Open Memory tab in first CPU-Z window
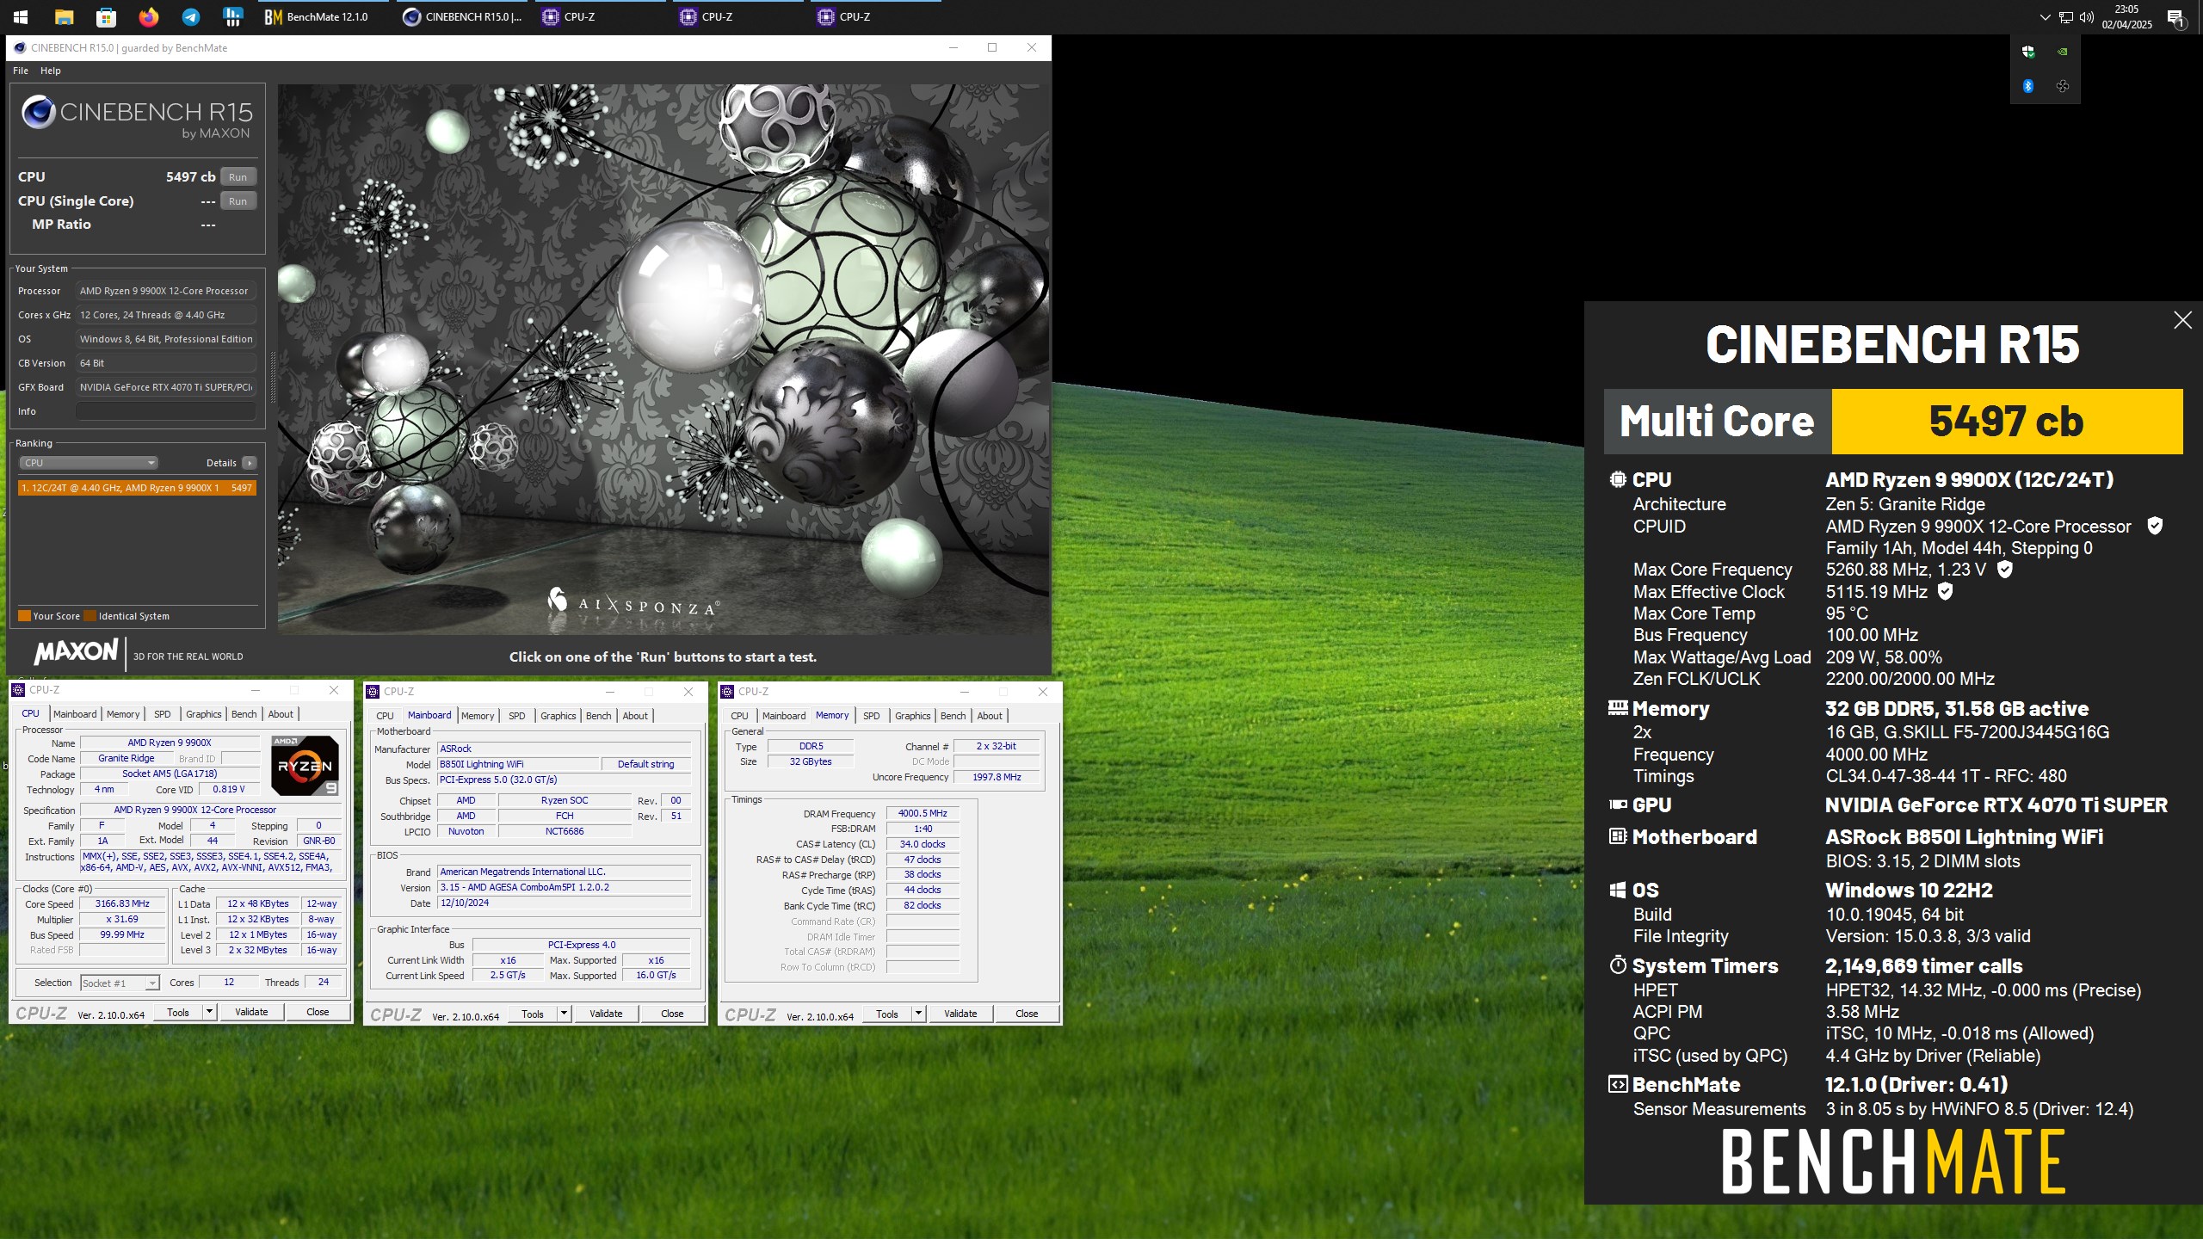 tap(123, 714)
